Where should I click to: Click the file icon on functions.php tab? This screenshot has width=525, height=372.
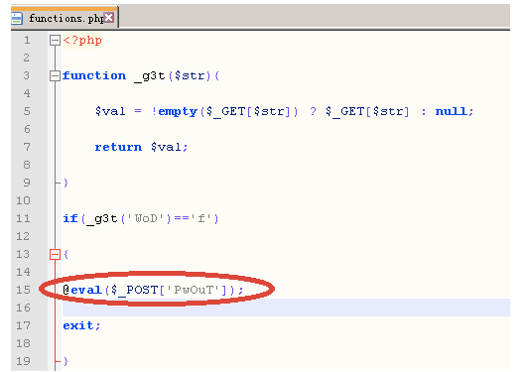pyautogui.click(x=17, y=18)
